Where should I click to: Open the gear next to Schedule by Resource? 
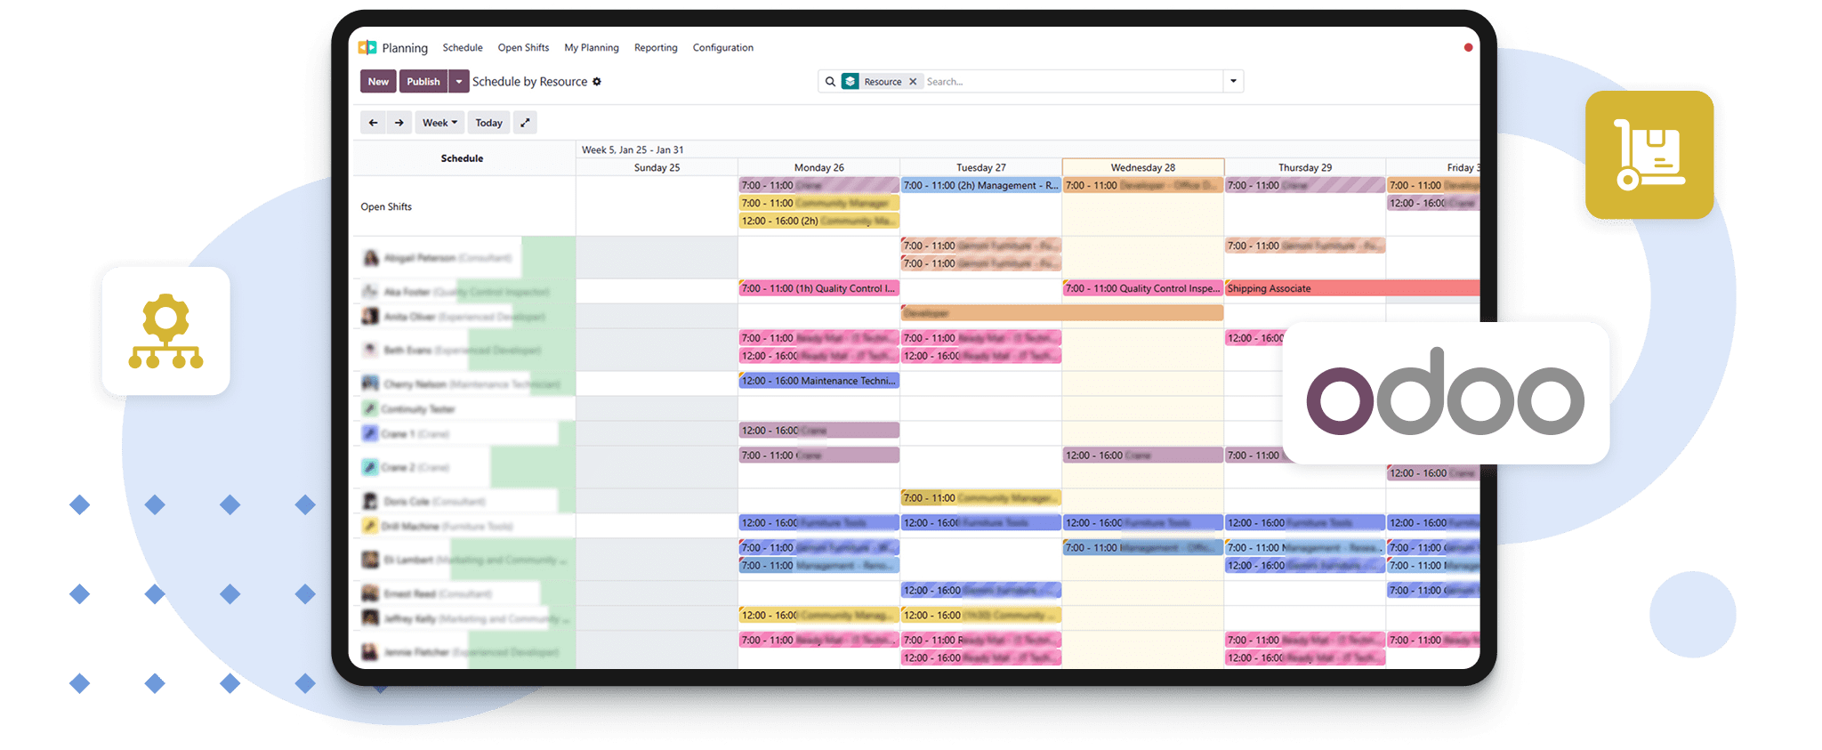[597, 82]
